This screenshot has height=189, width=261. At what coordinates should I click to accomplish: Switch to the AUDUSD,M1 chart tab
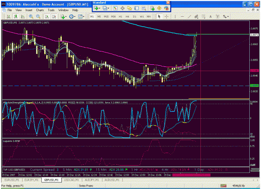point(111,180)
